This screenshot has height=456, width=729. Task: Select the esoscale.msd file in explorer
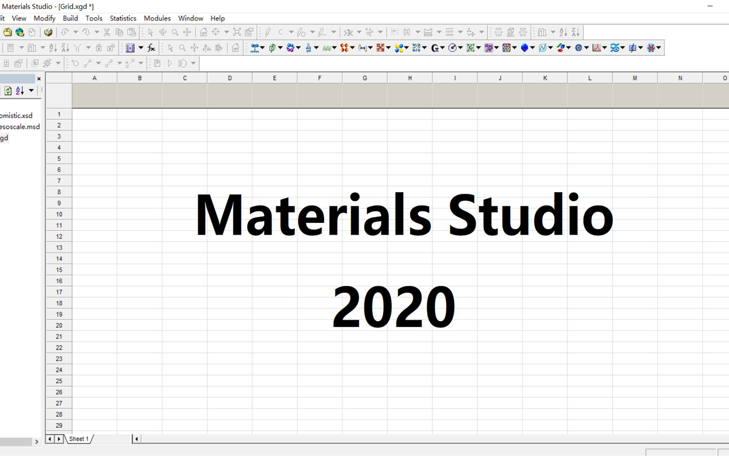20,127
